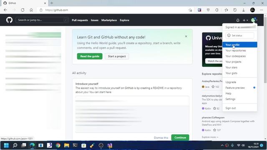Select Your stars menu item
Viewport: 267px width, 150px height.
[x=239, y=67]
